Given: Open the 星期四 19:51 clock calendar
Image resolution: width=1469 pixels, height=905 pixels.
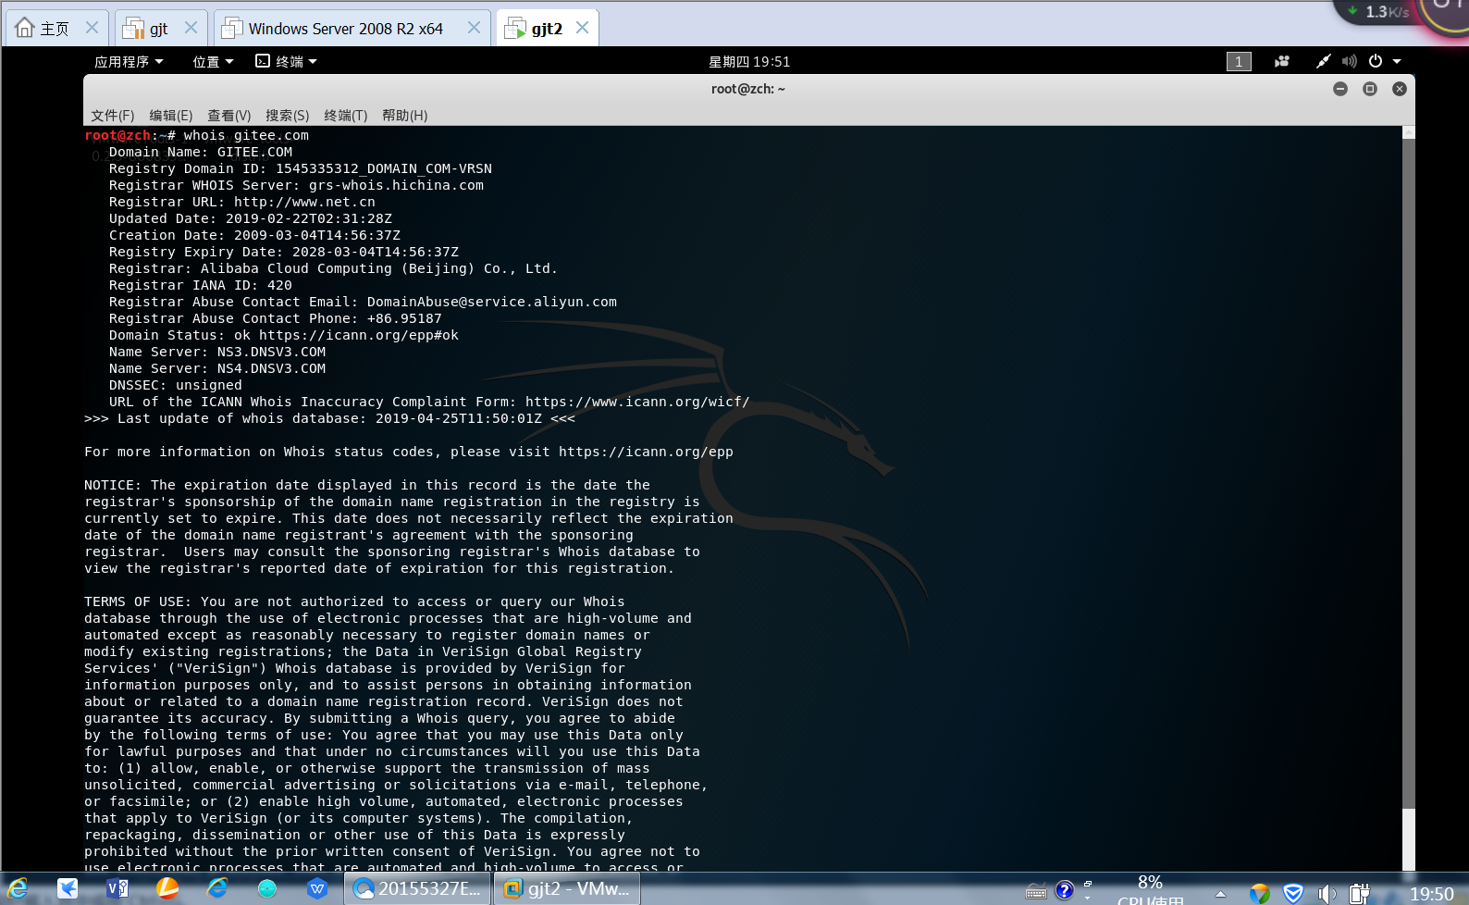Looking at the screenshot, I should pos(749,61).
